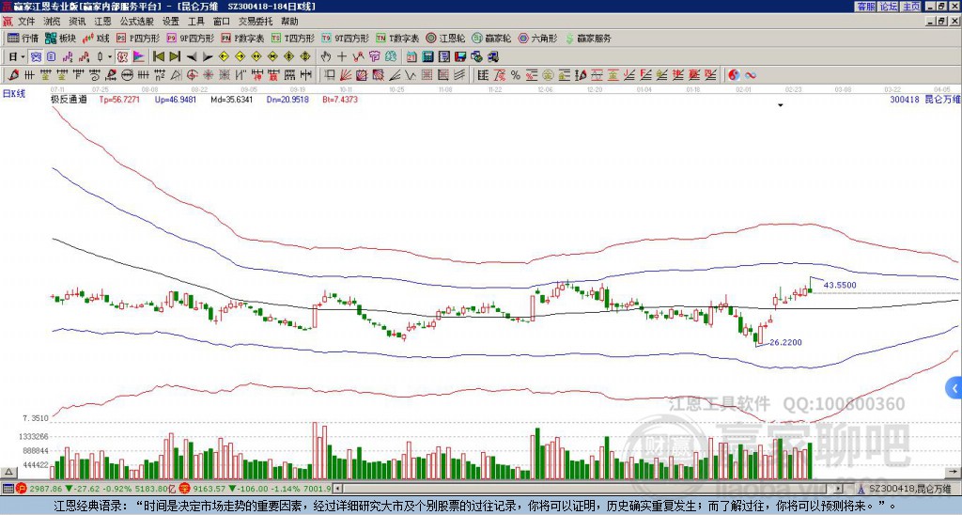Screen dimensions: 962x515
Task: Select the red zigzag line tool
Action: pos(358,56)
